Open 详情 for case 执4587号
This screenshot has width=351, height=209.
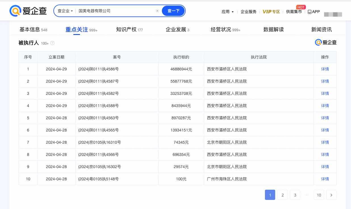(x=325, y=81)
